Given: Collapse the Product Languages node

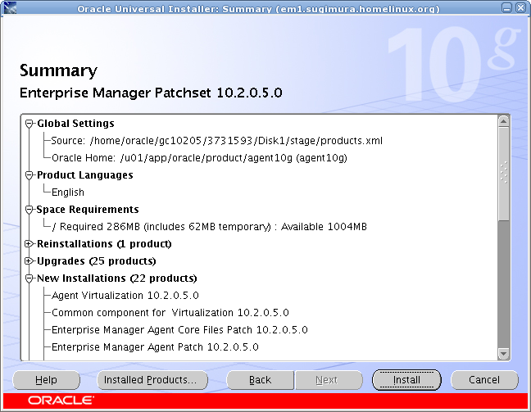Looking at the screenshot, I should (29, 175).
